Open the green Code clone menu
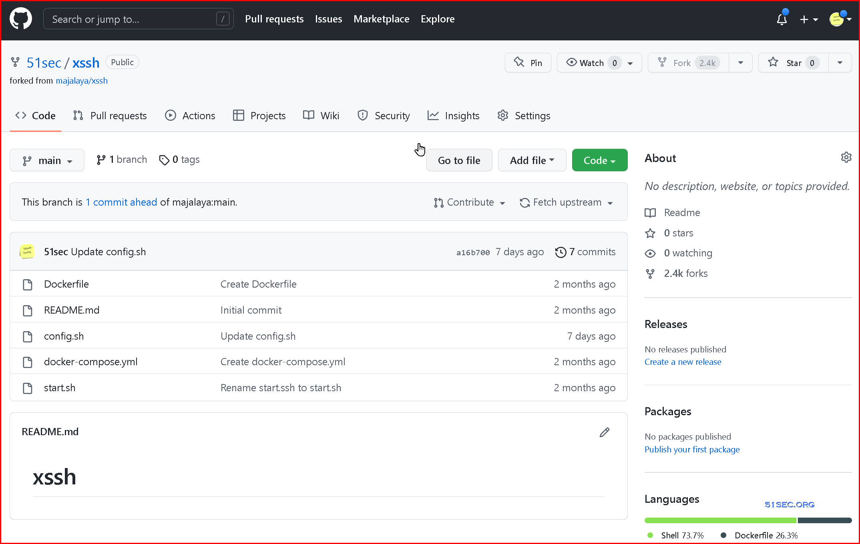 [x=600, y=160]
